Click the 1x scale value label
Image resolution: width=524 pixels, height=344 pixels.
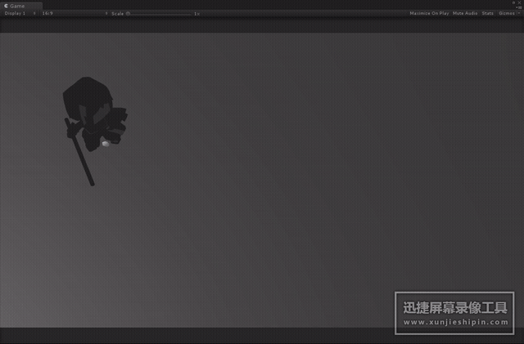click(196, 14)
